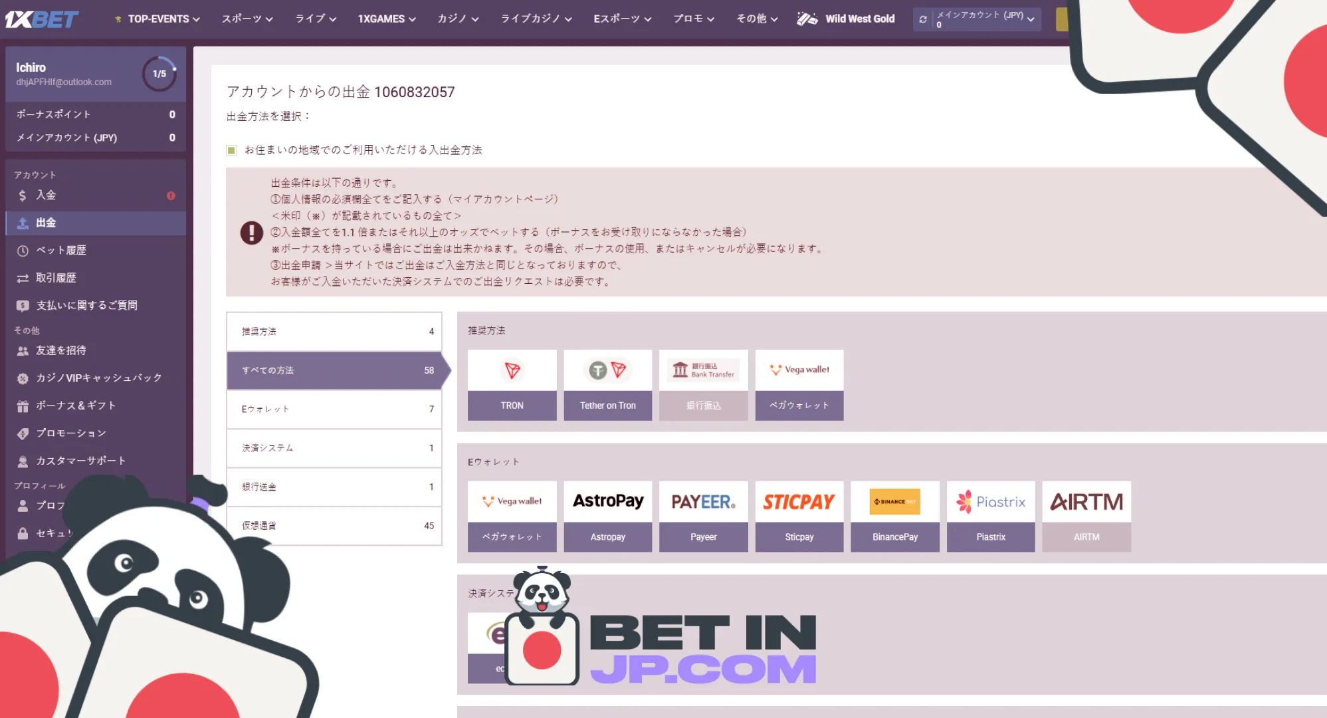This screenshot has width=1327, height=718.
Task: Click the security padlock icon
Action: click(23, 533)
